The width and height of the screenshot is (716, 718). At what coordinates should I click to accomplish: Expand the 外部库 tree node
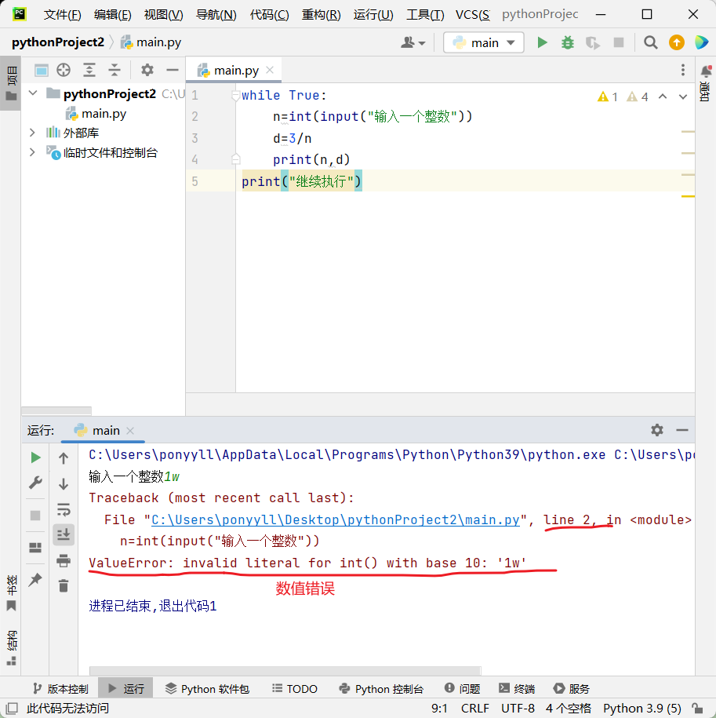[32, 133]
